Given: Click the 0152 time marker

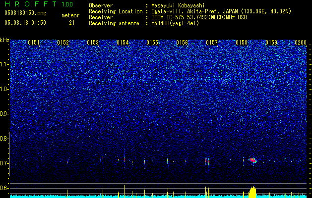Looking at the screenshot, I should tap(63, 43).
